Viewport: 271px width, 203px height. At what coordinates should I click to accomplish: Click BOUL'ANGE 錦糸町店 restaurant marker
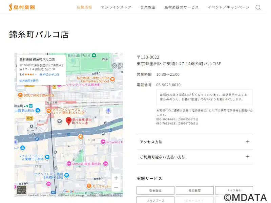[20, 95]
